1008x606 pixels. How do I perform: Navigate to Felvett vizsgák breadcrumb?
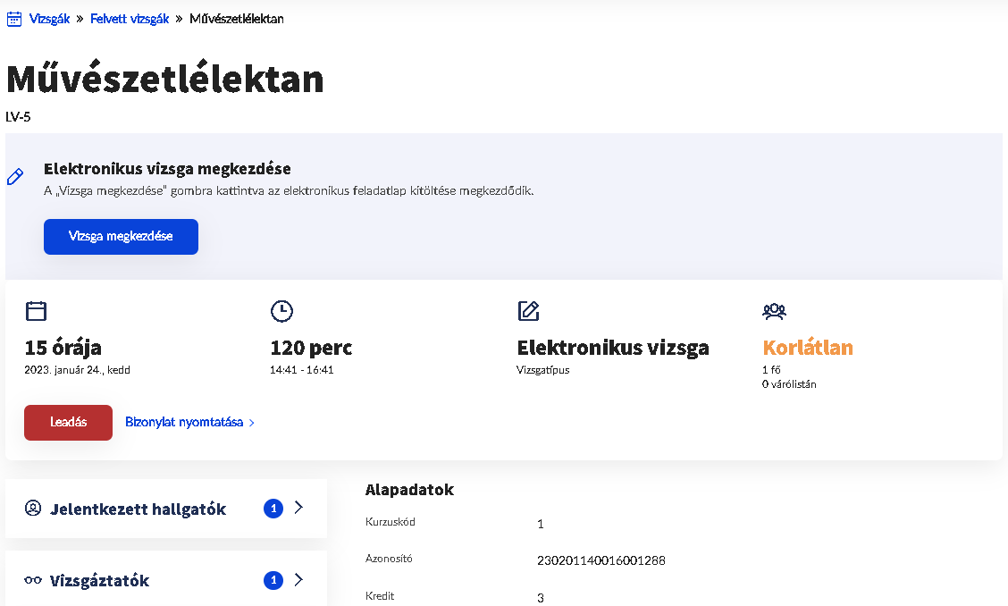coord(130,19)
